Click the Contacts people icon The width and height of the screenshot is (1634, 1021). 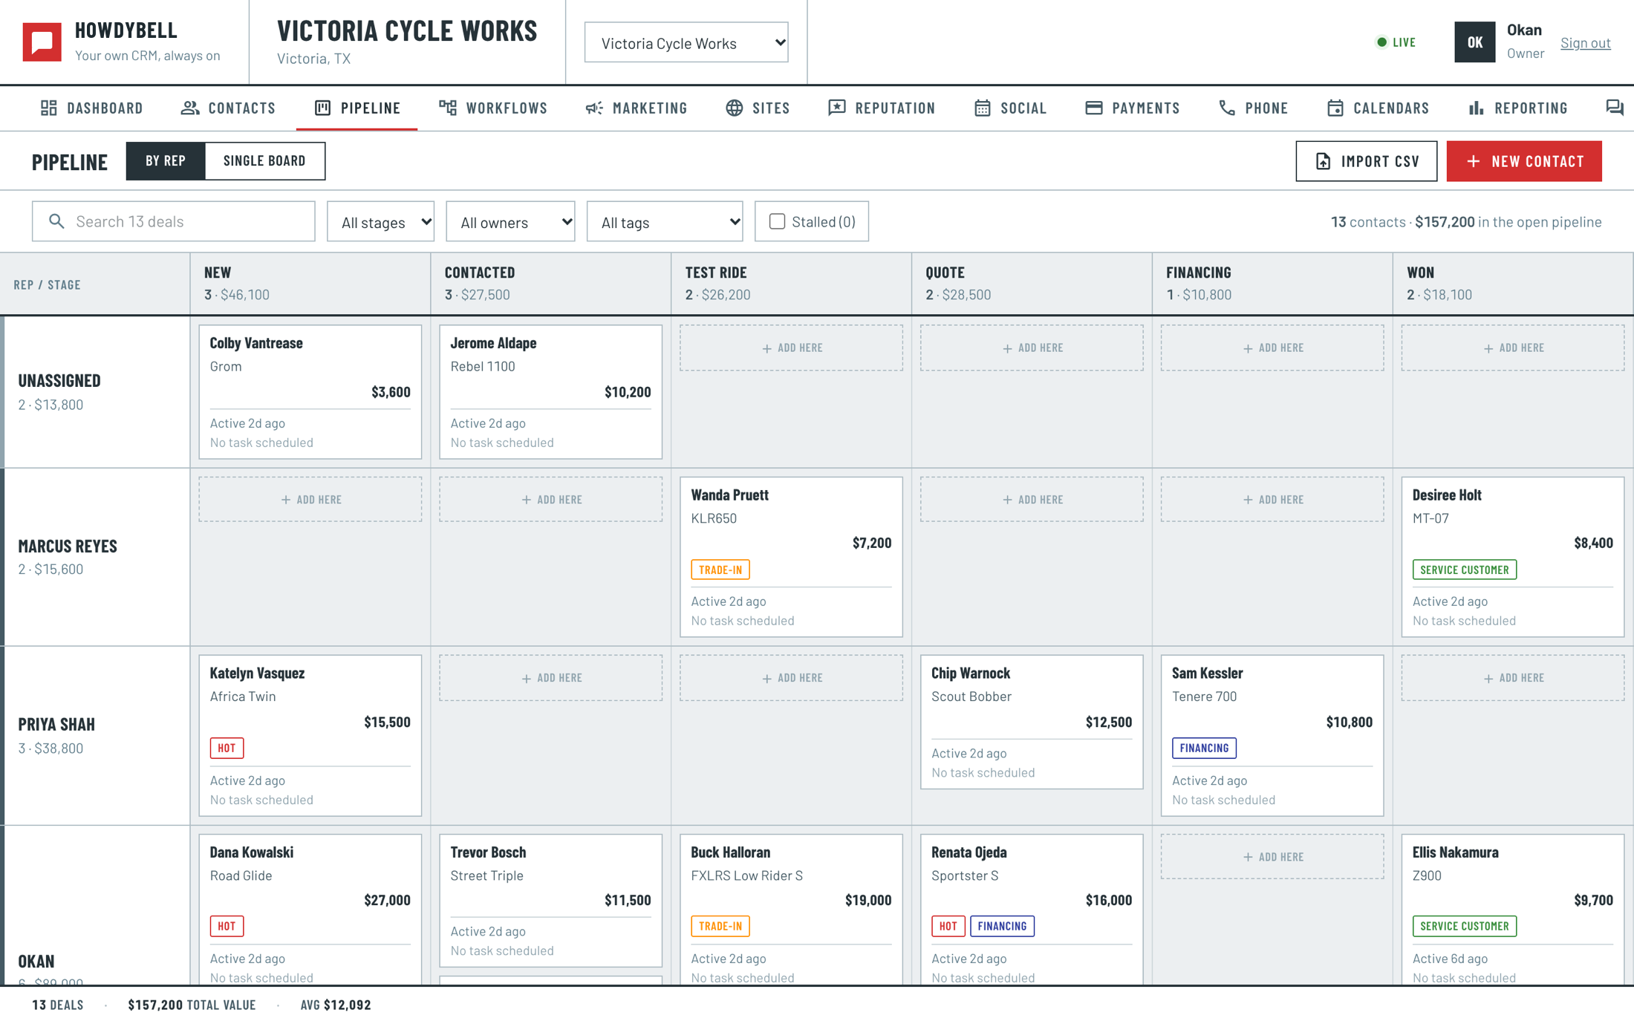tap(190, 108)
